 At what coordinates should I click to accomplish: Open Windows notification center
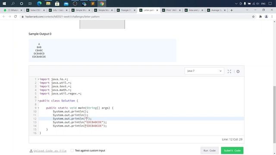[x=270, y=3]
